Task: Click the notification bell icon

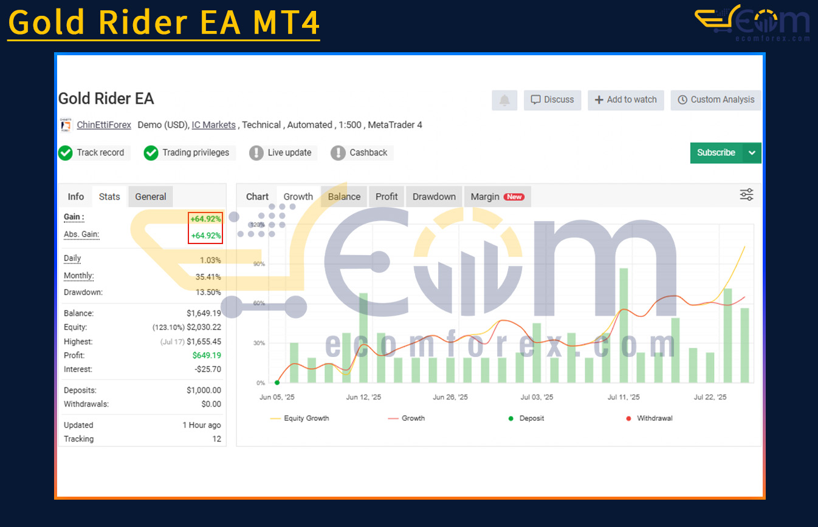Action: click(504, 100)
